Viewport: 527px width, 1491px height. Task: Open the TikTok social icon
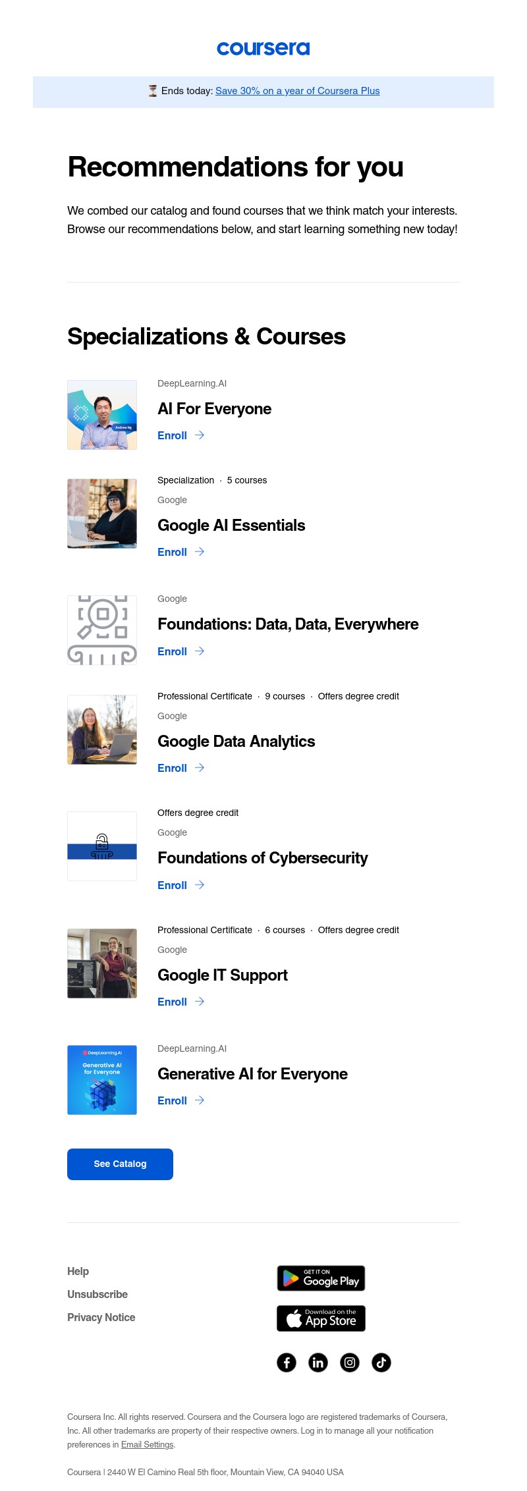[x=381, y=1362]
